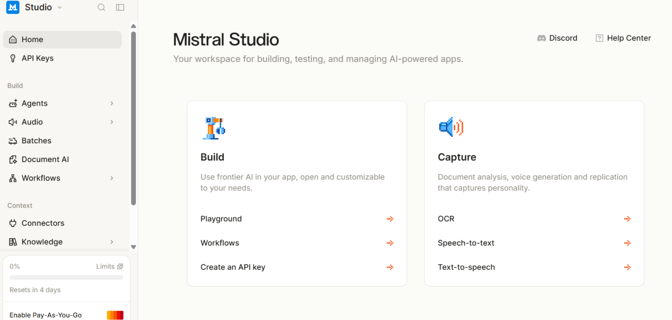Click the Limits external-link icon

click(x=120, y=266)
